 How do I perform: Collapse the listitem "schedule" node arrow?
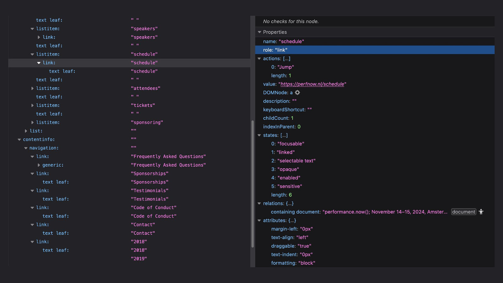[x=32, y=54]
